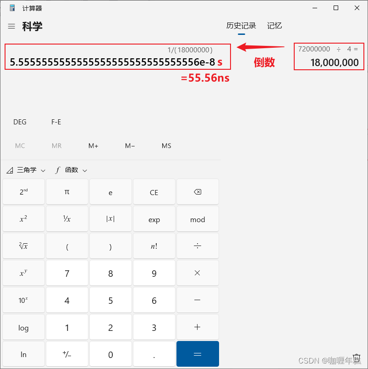Toggle DEG angle unit mode

coord(20,122)
